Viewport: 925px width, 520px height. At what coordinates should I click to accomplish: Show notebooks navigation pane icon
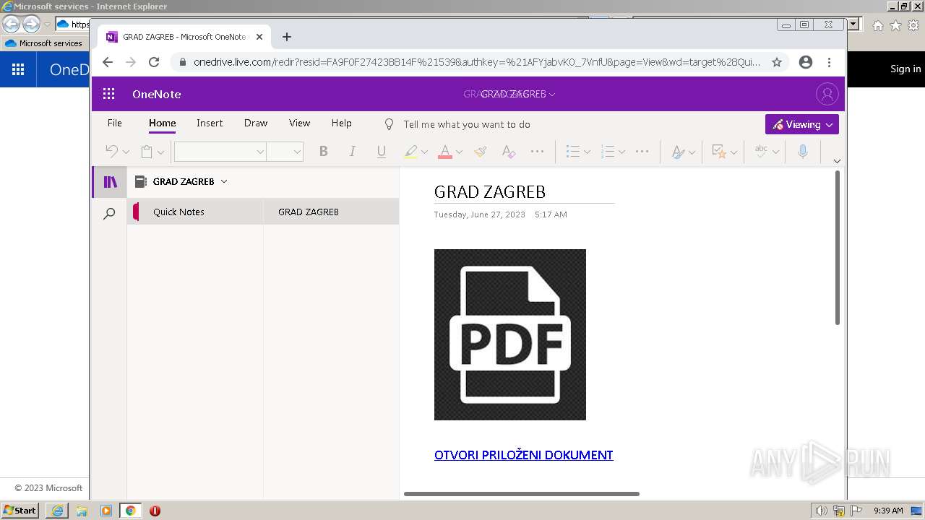point(110,182)
